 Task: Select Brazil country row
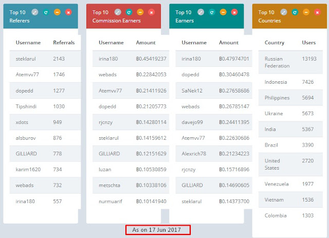coord(290,145)
